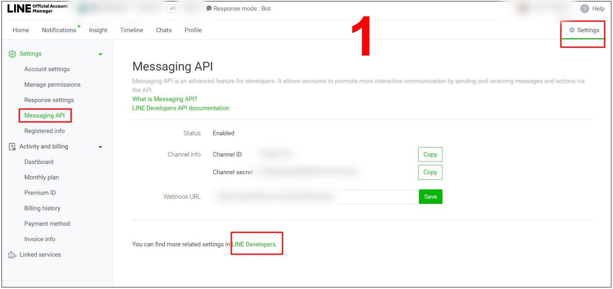Click the 'Enabled' status text
The width and height of the screenshot is (613, 289).
[x=224, y=133]
